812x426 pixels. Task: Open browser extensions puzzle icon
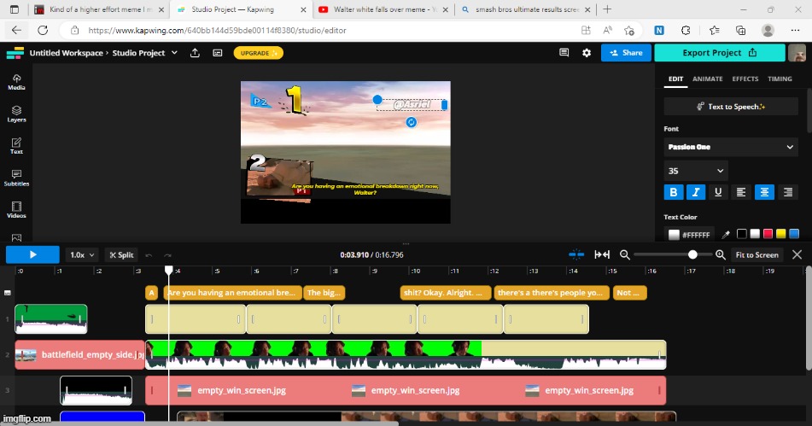[686, 30]
